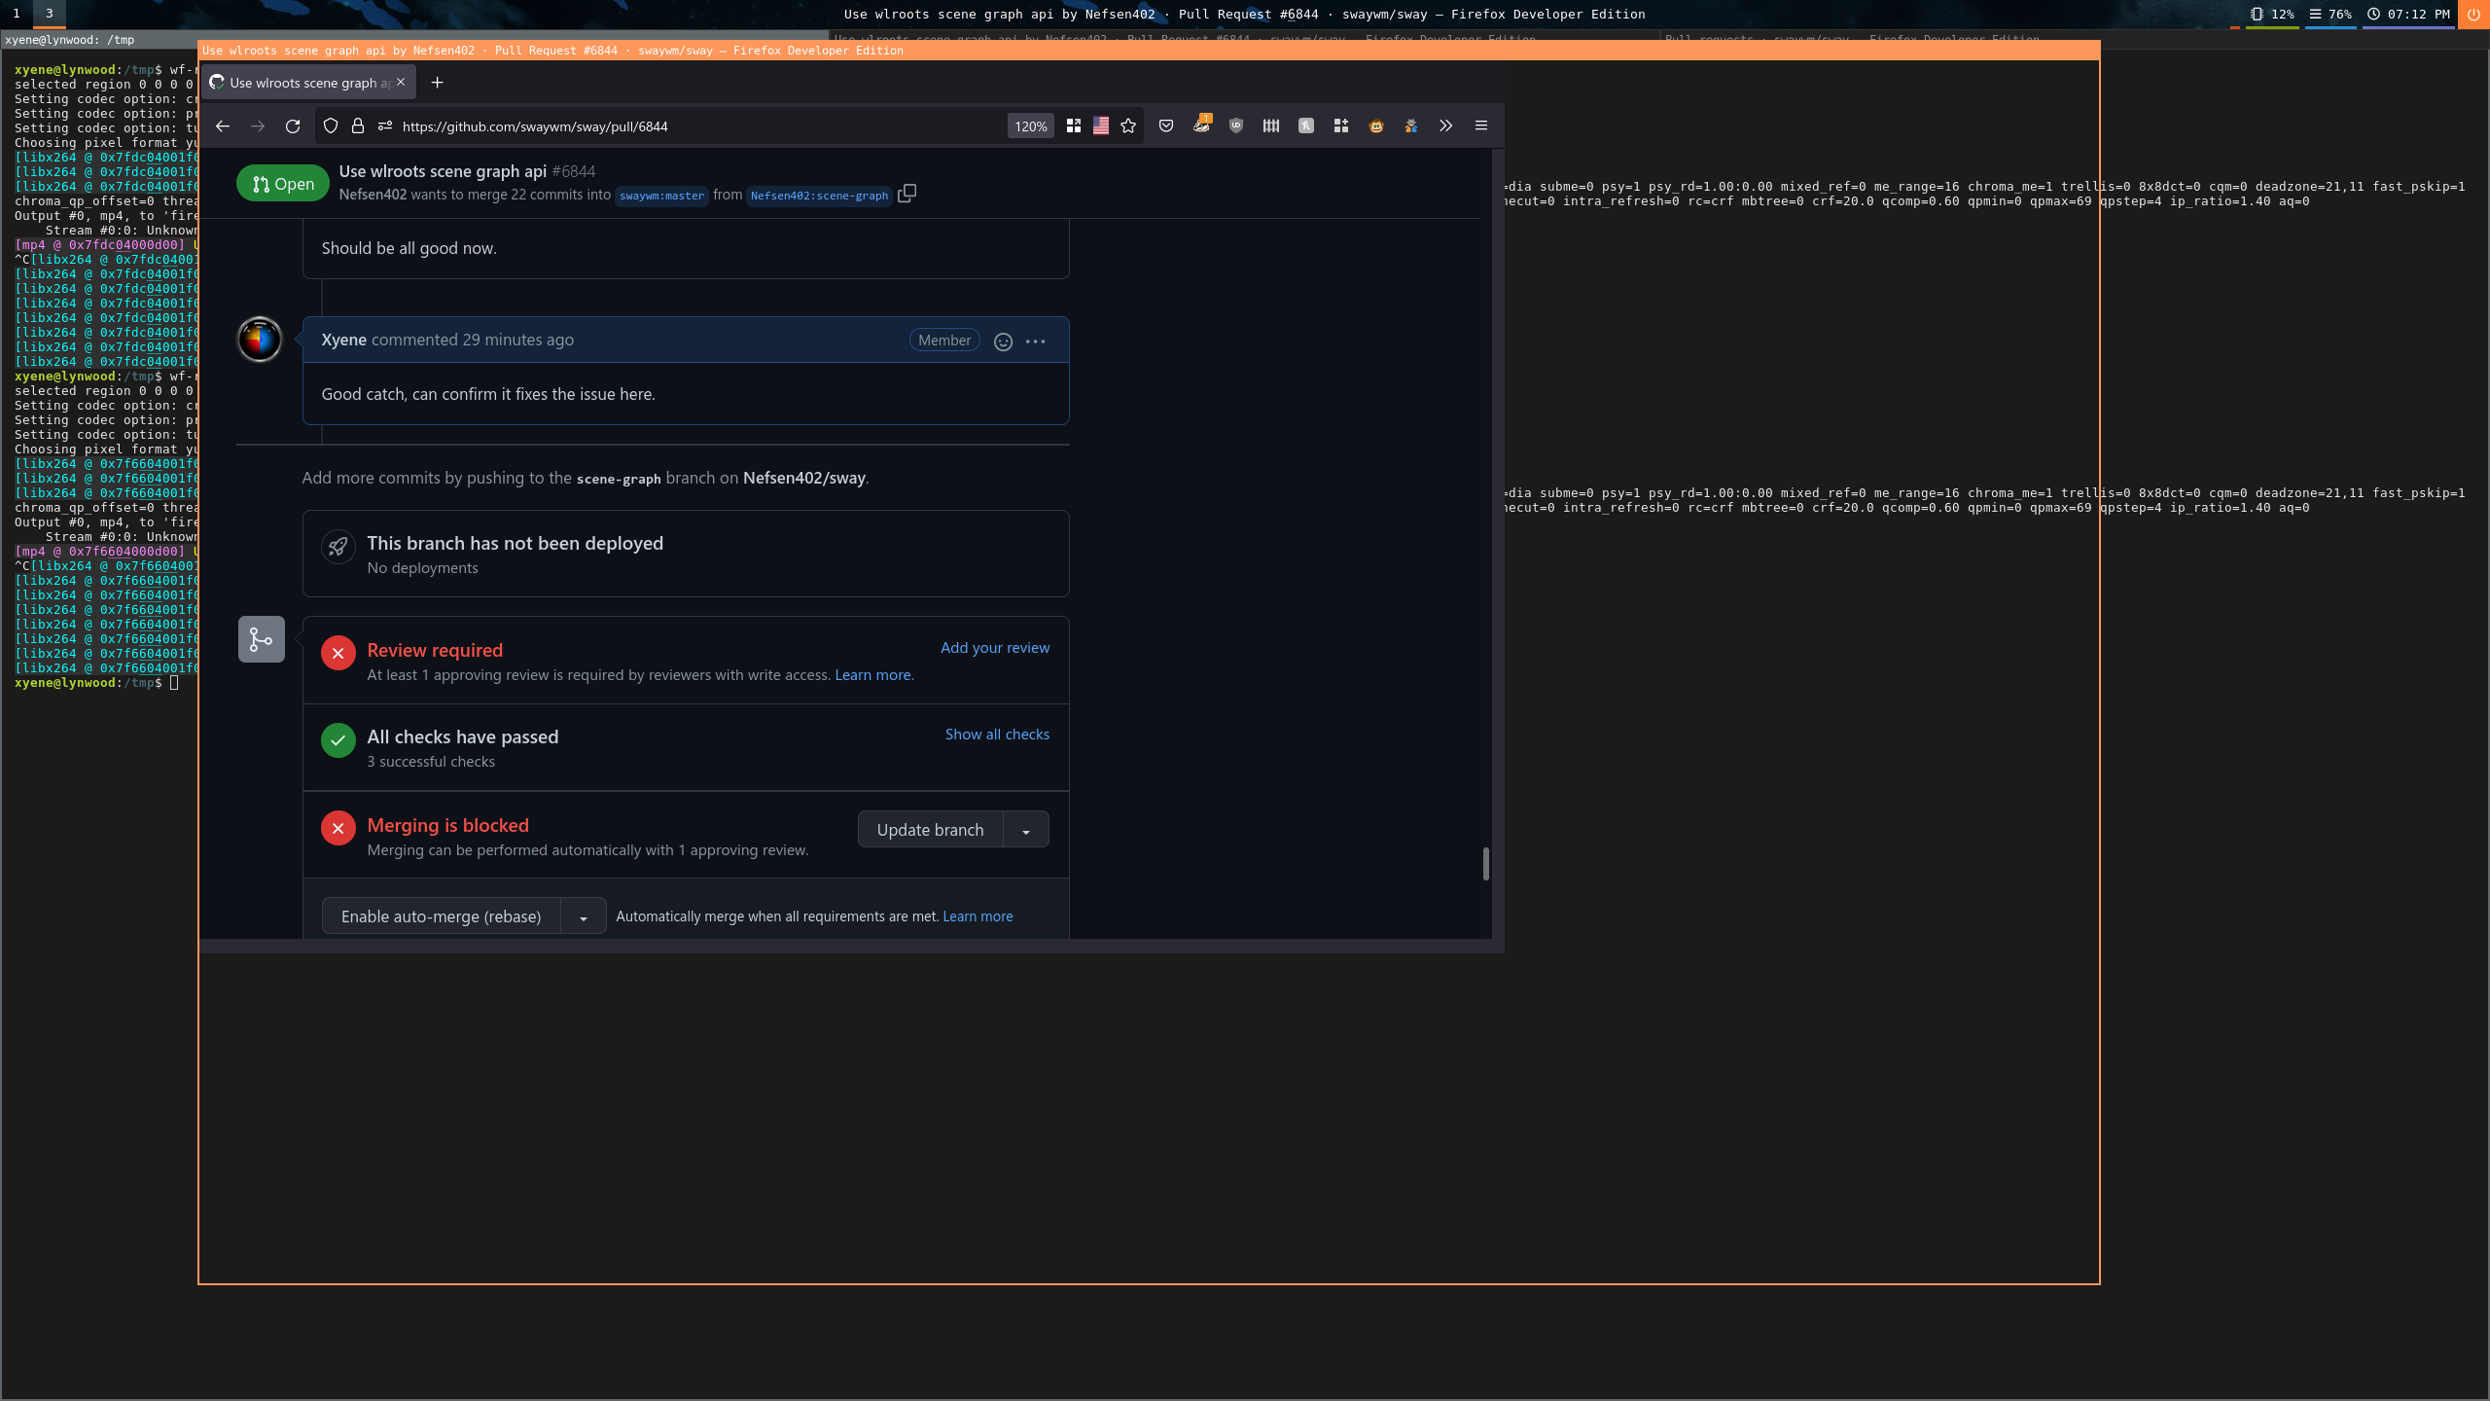
Task: Select the Use wlroots scene graph tab
Action: pos(302,83)
